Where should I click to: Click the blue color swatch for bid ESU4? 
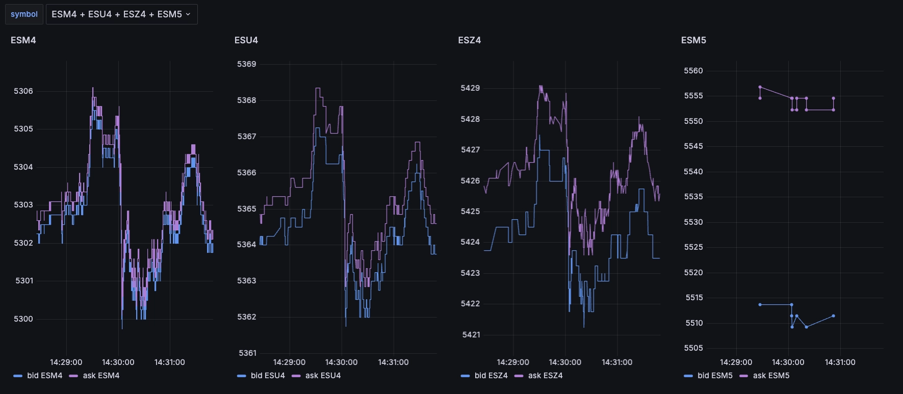tap(242, 376)
